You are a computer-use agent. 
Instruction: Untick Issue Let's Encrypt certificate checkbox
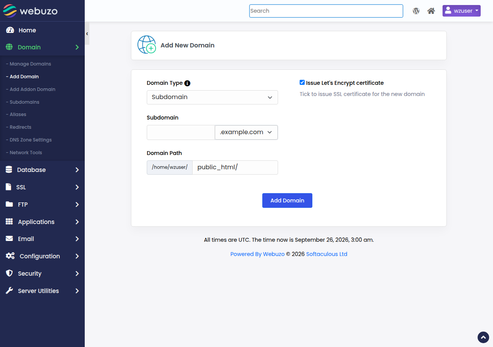302,83
